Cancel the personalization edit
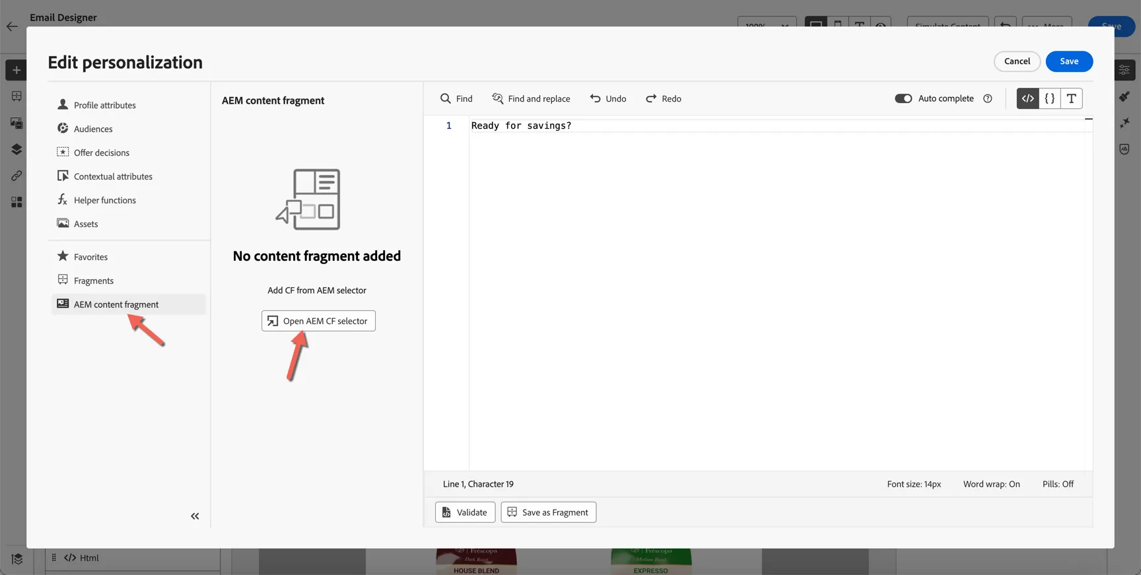The width and height of the screenshot is (1141, 575). (1017, 61)
